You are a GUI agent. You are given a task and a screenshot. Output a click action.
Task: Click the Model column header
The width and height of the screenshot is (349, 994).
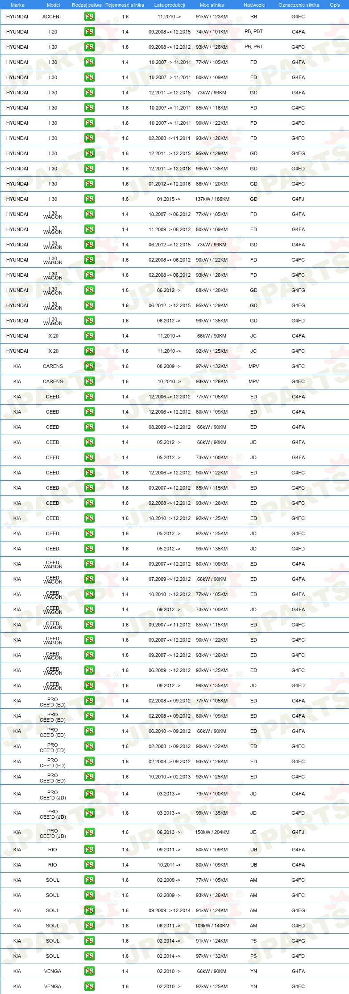click(x=53, y=5)
